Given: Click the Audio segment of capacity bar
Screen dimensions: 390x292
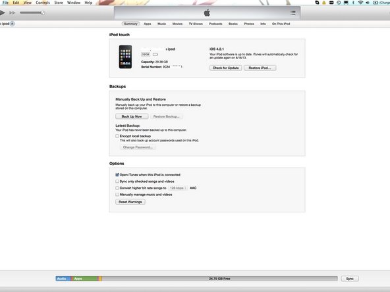Looking at the screenshot, I should (x=63, y=279).
